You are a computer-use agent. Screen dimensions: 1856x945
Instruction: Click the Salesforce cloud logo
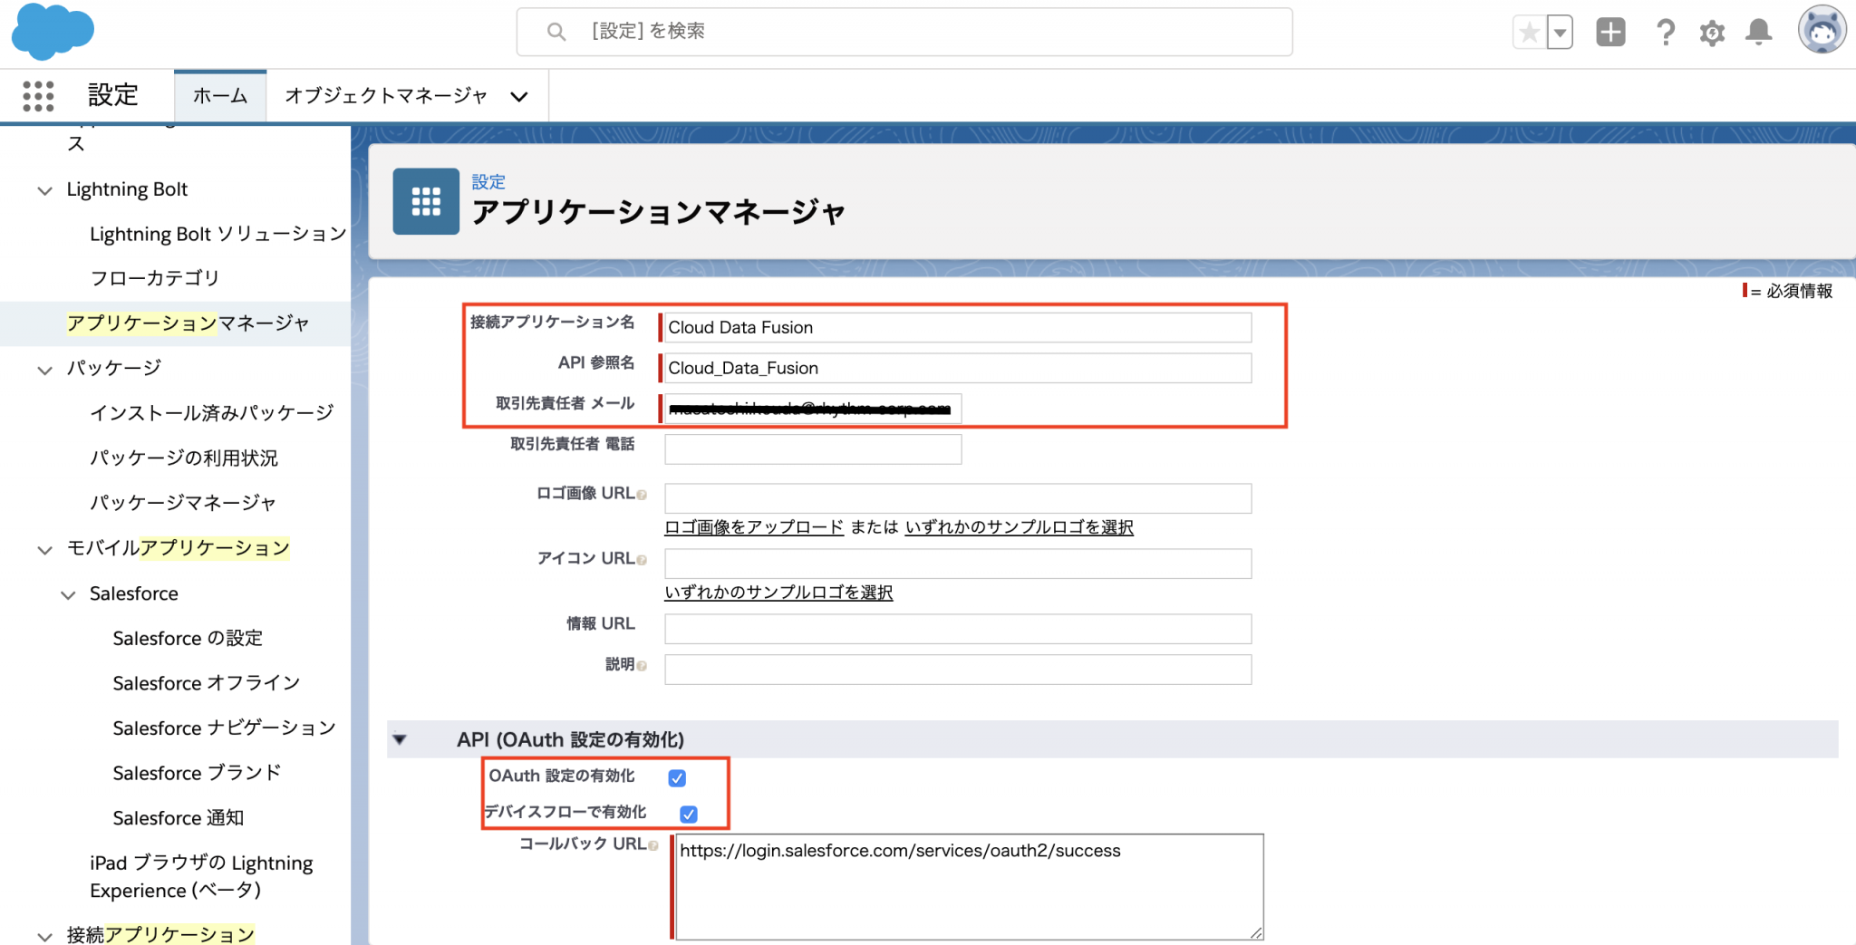[x=53, y=32]
